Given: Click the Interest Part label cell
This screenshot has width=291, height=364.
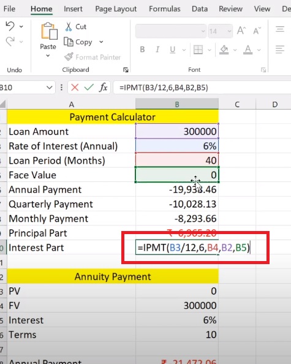Looking at the screenshot, I should coord(71,248).
